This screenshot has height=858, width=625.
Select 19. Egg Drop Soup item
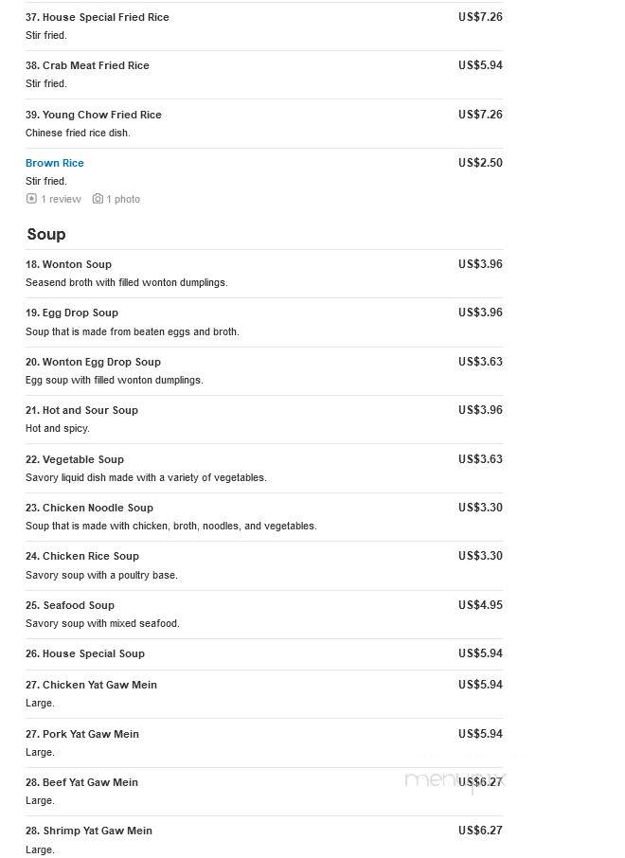tap(72, 313)
